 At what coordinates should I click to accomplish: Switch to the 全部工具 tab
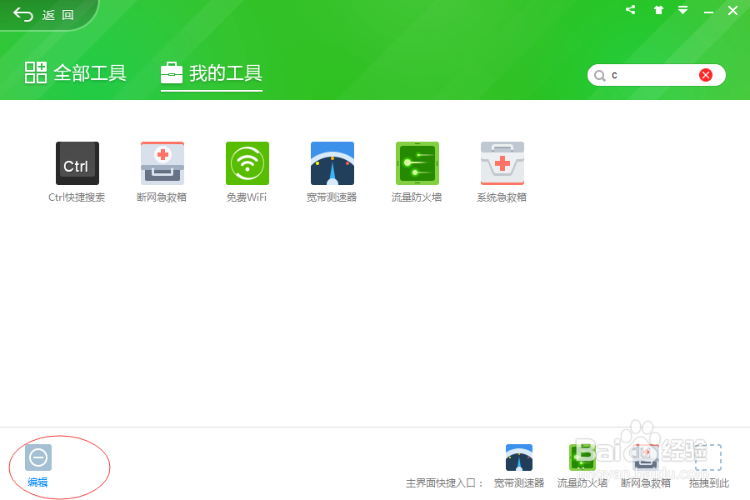74,73
